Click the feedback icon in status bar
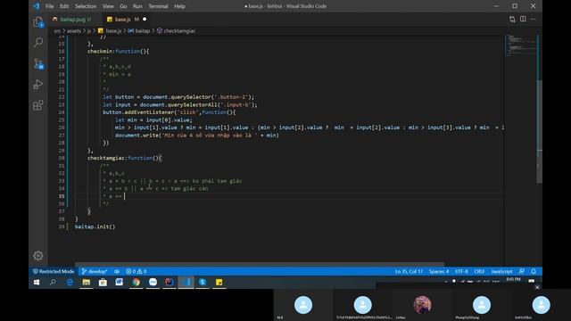571x321 pixels. (x=522, y=271)
